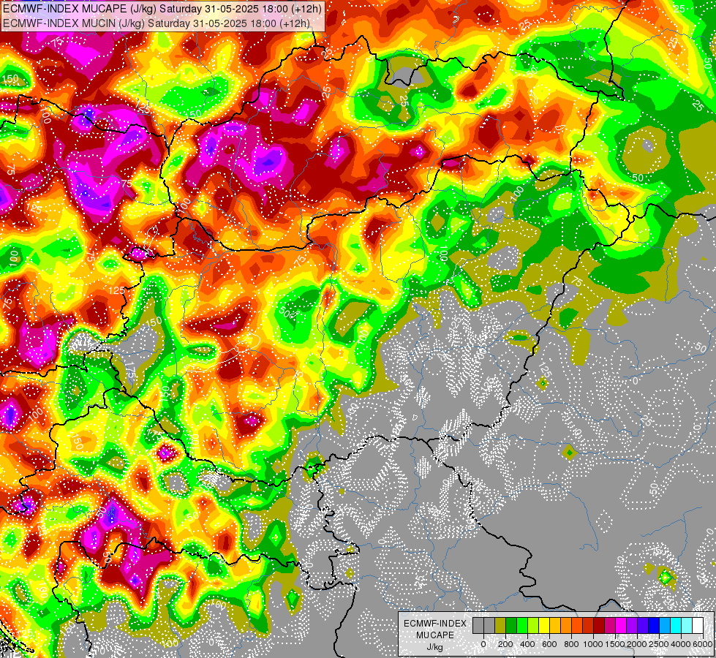
Task: Click the legend value 800
Action: click(571, 644)
